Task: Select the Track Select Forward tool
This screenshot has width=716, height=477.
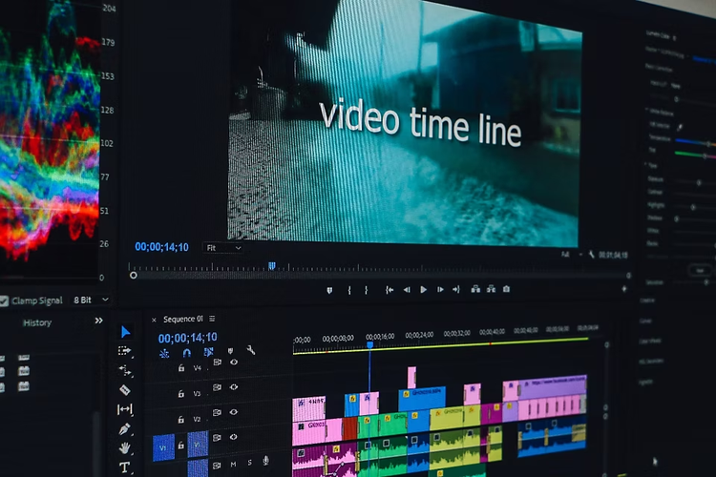Action: point(124,350)
